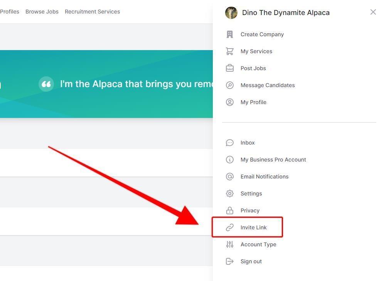The width and height of the screenshot is (384, 281).
Task: Click the Message Candidates search-bubble icon
Action: coord(229,85)
